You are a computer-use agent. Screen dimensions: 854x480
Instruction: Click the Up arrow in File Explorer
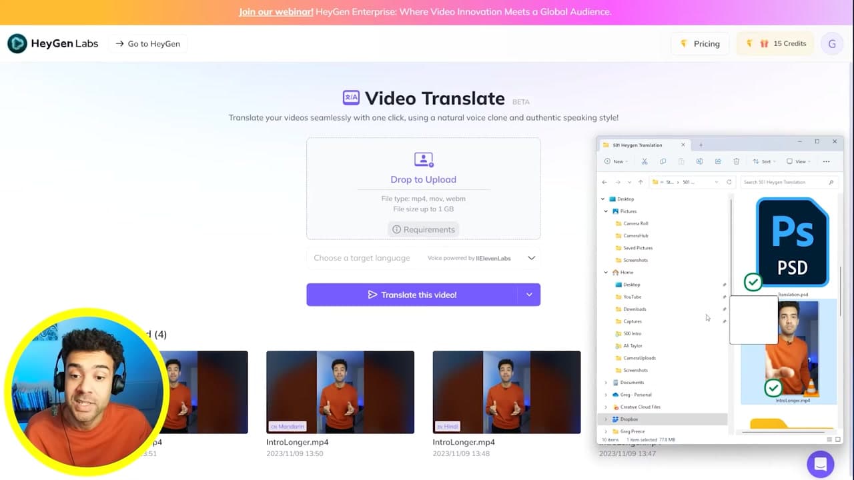pyautogui.click(x=640, y=182)
